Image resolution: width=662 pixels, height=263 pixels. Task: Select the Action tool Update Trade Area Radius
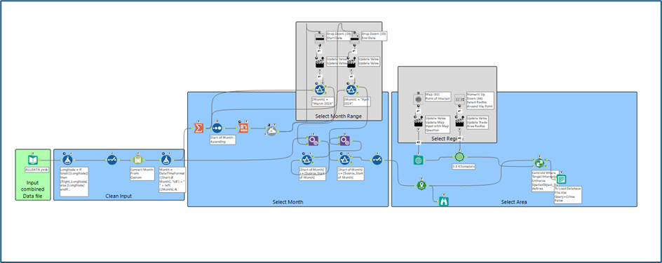(x=459, y=122)
